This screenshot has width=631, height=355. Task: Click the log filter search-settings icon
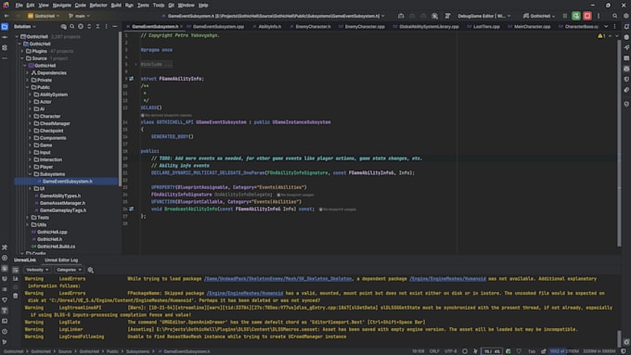click(91, 270)
